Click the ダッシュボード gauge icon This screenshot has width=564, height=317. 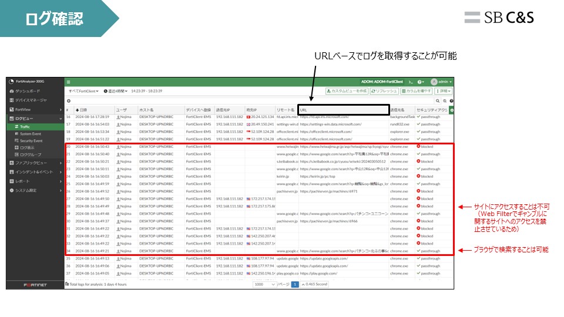[x=12, y=92]
